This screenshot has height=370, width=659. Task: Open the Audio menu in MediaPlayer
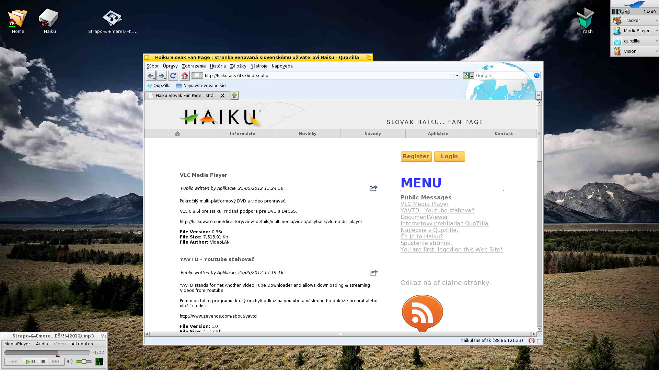click(x=42, y=344)
